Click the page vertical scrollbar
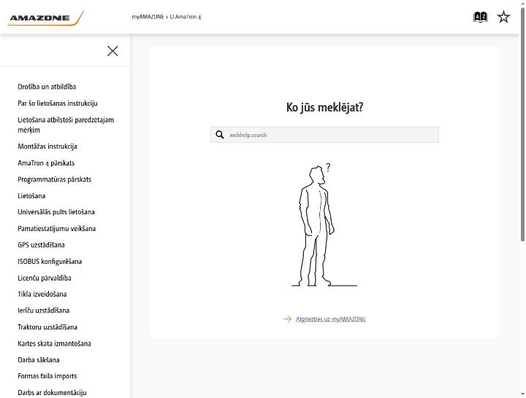The height and width of the screenshot is (398, 526). 522,124
